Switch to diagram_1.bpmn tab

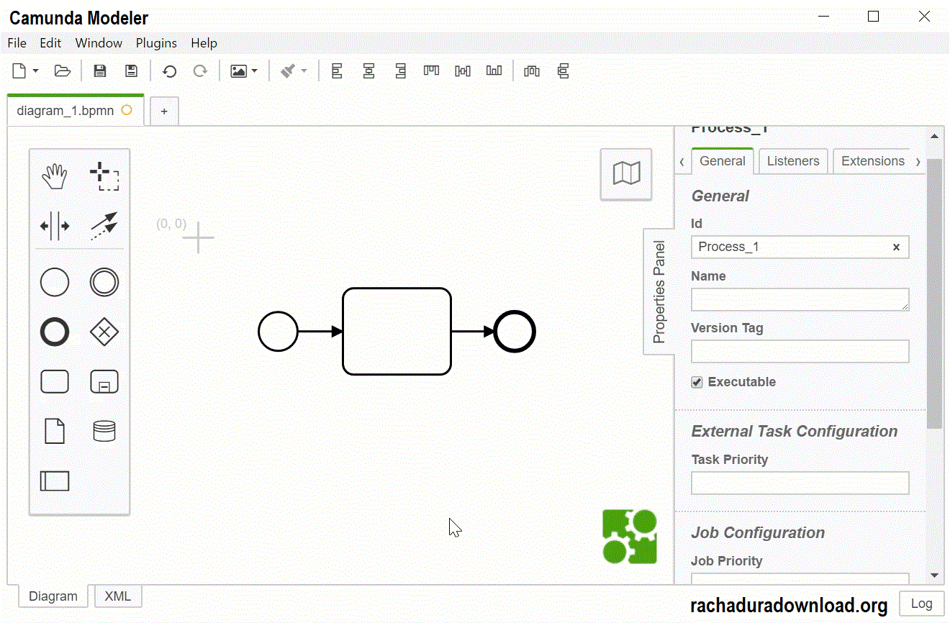[75, 111]
